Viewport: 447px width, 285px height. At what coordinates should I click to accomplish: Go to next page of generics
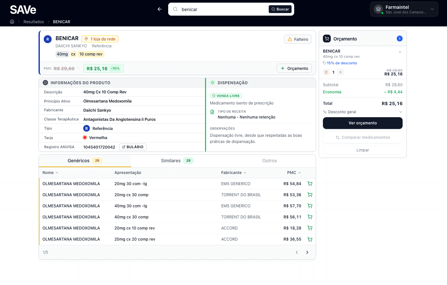tap(307, 252)
